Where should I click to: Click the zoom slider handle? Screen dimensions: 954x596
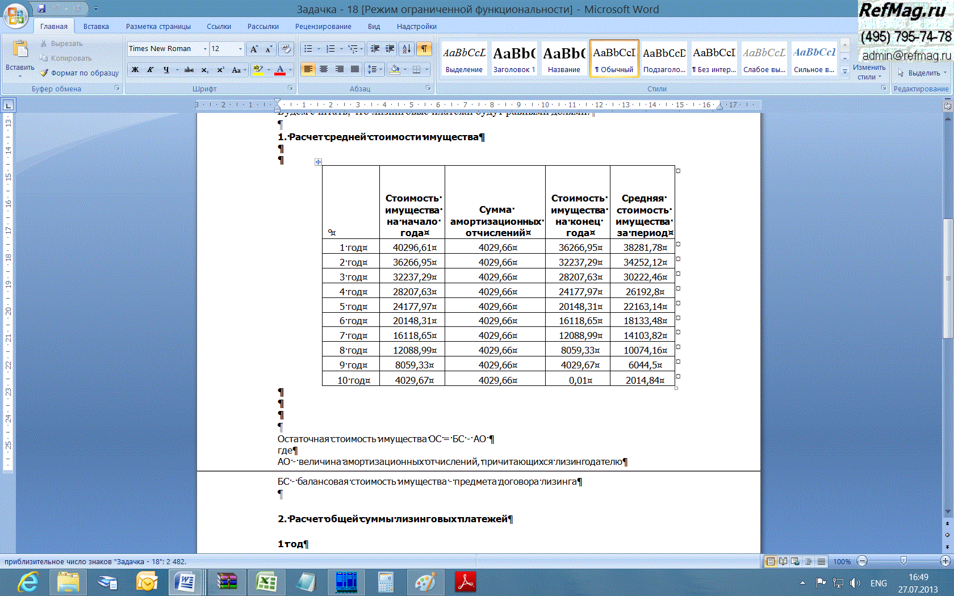[903, 561]
